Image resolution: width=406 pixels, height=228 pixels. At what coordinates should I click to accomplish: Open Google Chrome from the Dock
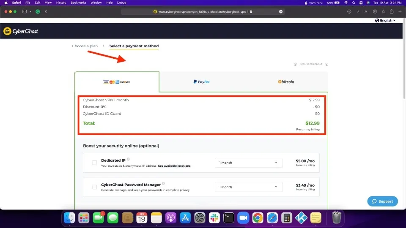(x=258, y=218)
